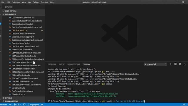Open the terminal selector '1: powershell' dropdown
This screenshot has width=188, height=106.
tap(155, 64)
